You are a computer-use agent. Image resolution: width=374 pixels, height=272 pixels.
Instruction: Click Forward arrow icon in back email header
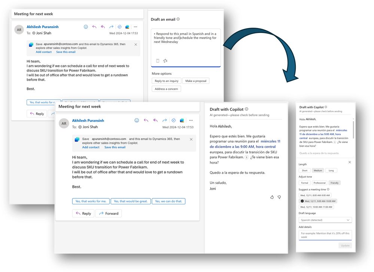pyautogui.click(x=111, y=27)
